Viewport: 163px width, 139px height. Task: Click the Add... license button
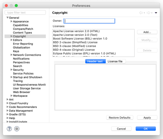[x=147, y=32]
